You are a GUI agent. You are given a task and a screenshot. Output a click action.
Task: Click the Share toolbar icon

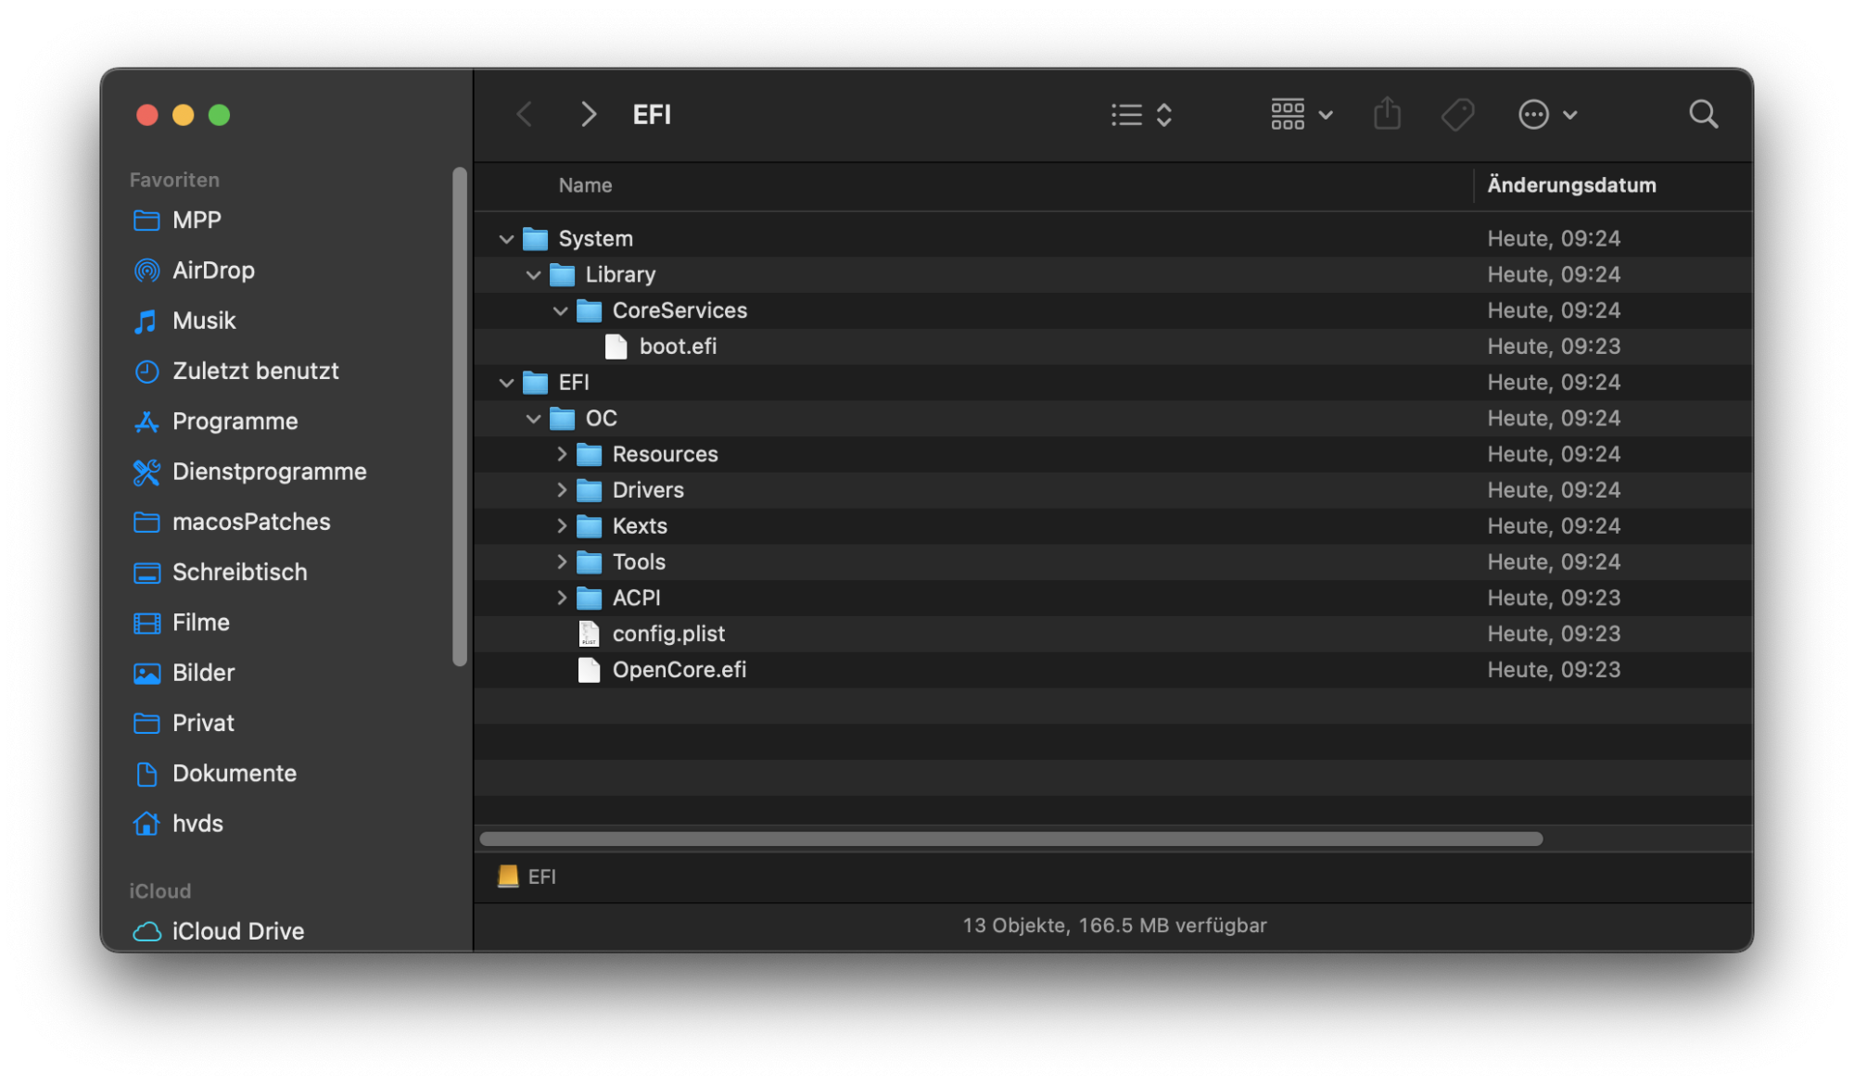pos(1386,115)
